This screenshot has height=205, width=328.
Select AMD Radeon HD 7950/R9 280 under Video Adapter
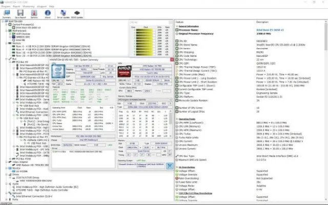pyautogui.click(x=32, y=165)
